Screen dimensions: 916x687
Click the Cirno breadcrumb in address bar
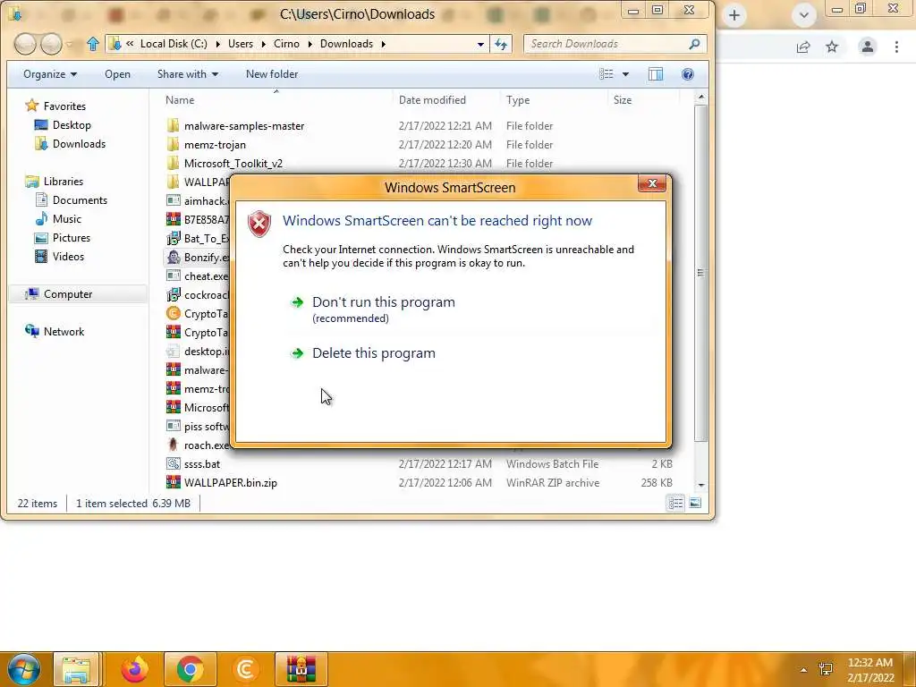(x=286, y=44)
